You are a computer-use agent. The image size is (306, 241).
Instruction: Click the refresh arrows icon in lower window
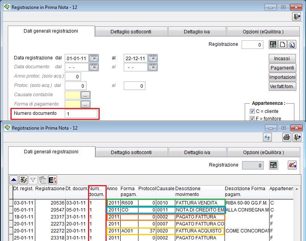tap(267, 137)
